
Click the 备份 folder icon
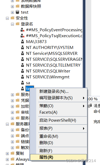(x=17, y=130)
